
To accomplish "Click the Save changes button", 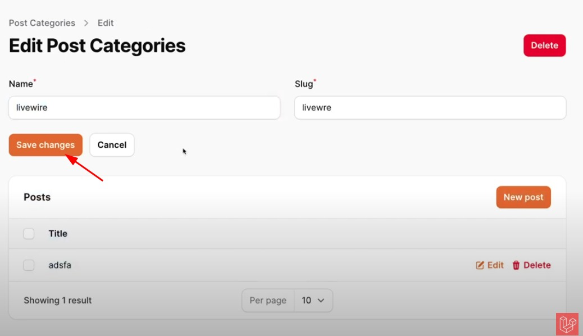I will [45, 145].
